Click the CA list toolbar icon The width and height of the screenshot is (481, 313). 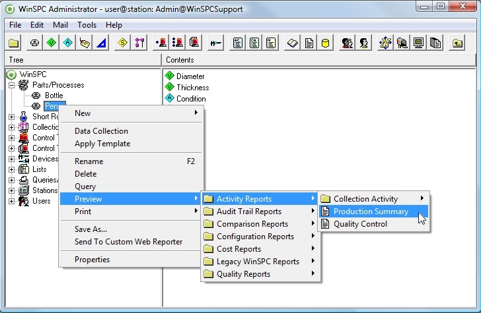click(254, 43)
